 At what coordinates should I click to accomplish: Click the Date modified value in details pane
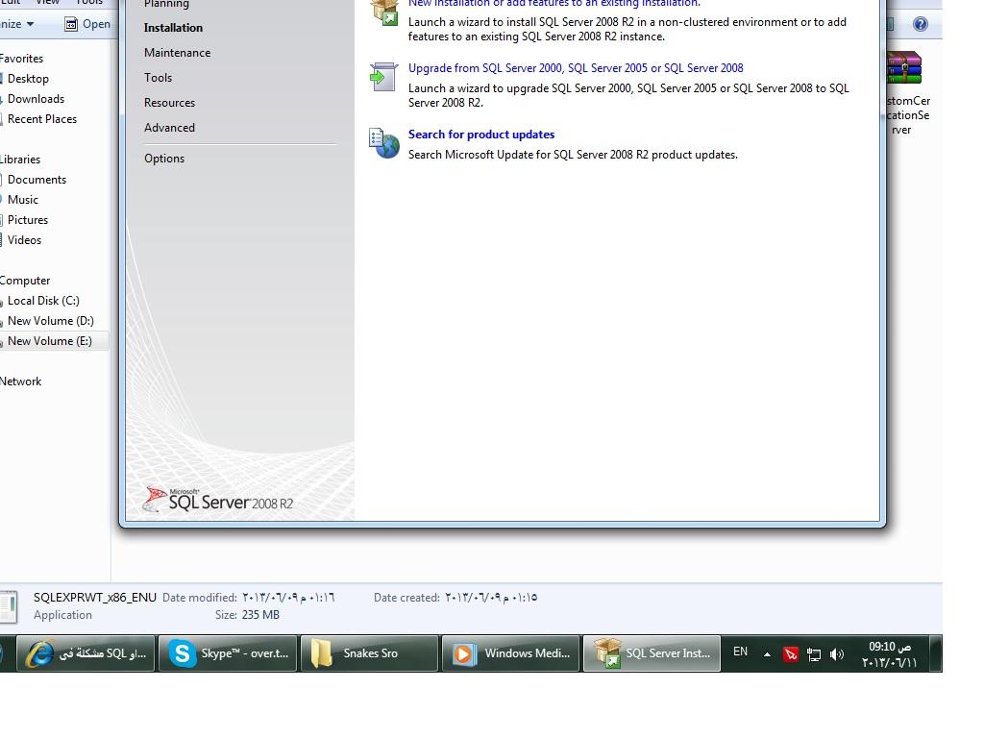[288, 598]
